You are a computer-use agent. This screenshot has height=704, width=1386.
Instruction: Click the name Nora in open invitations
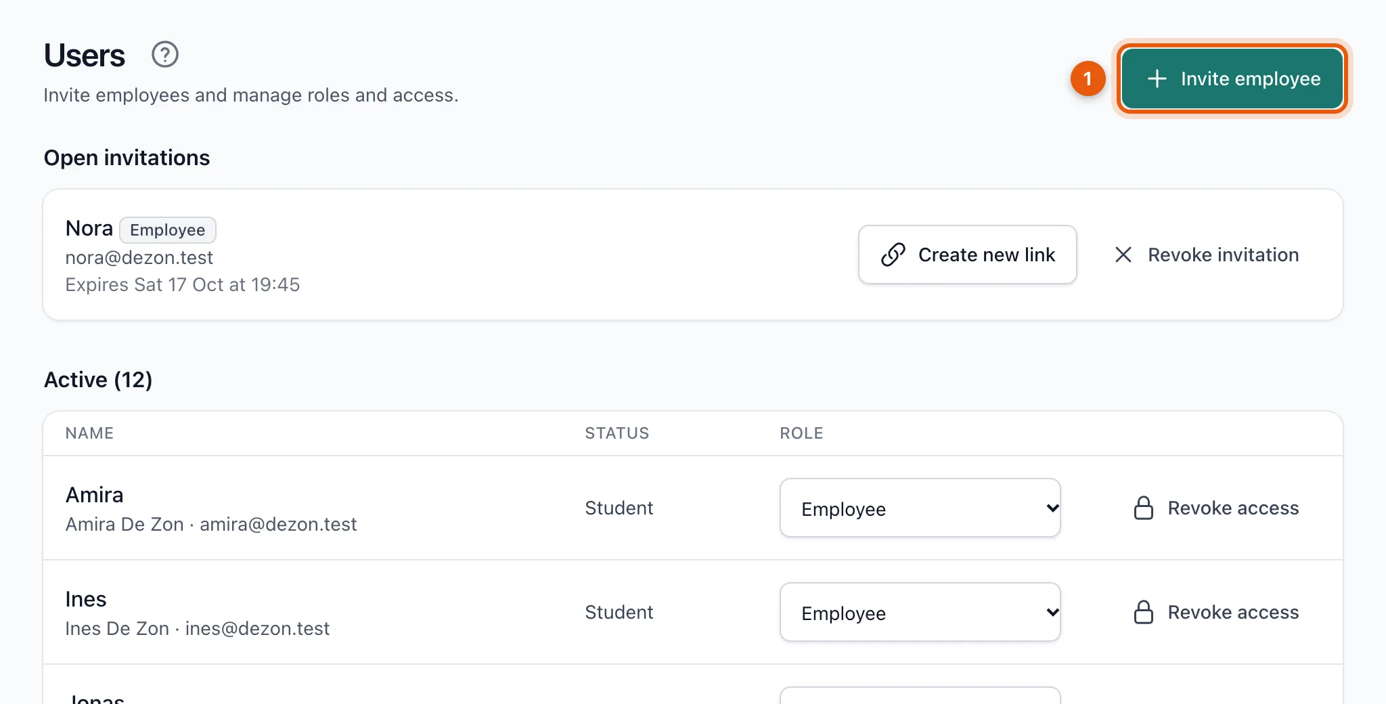89,229
